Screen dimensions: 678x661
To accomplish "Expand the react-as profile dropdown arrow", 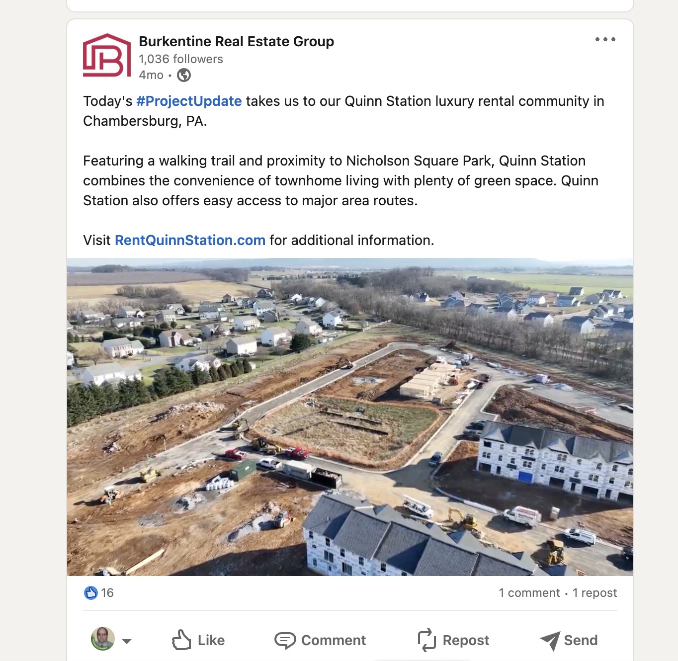I will [127, 641].
